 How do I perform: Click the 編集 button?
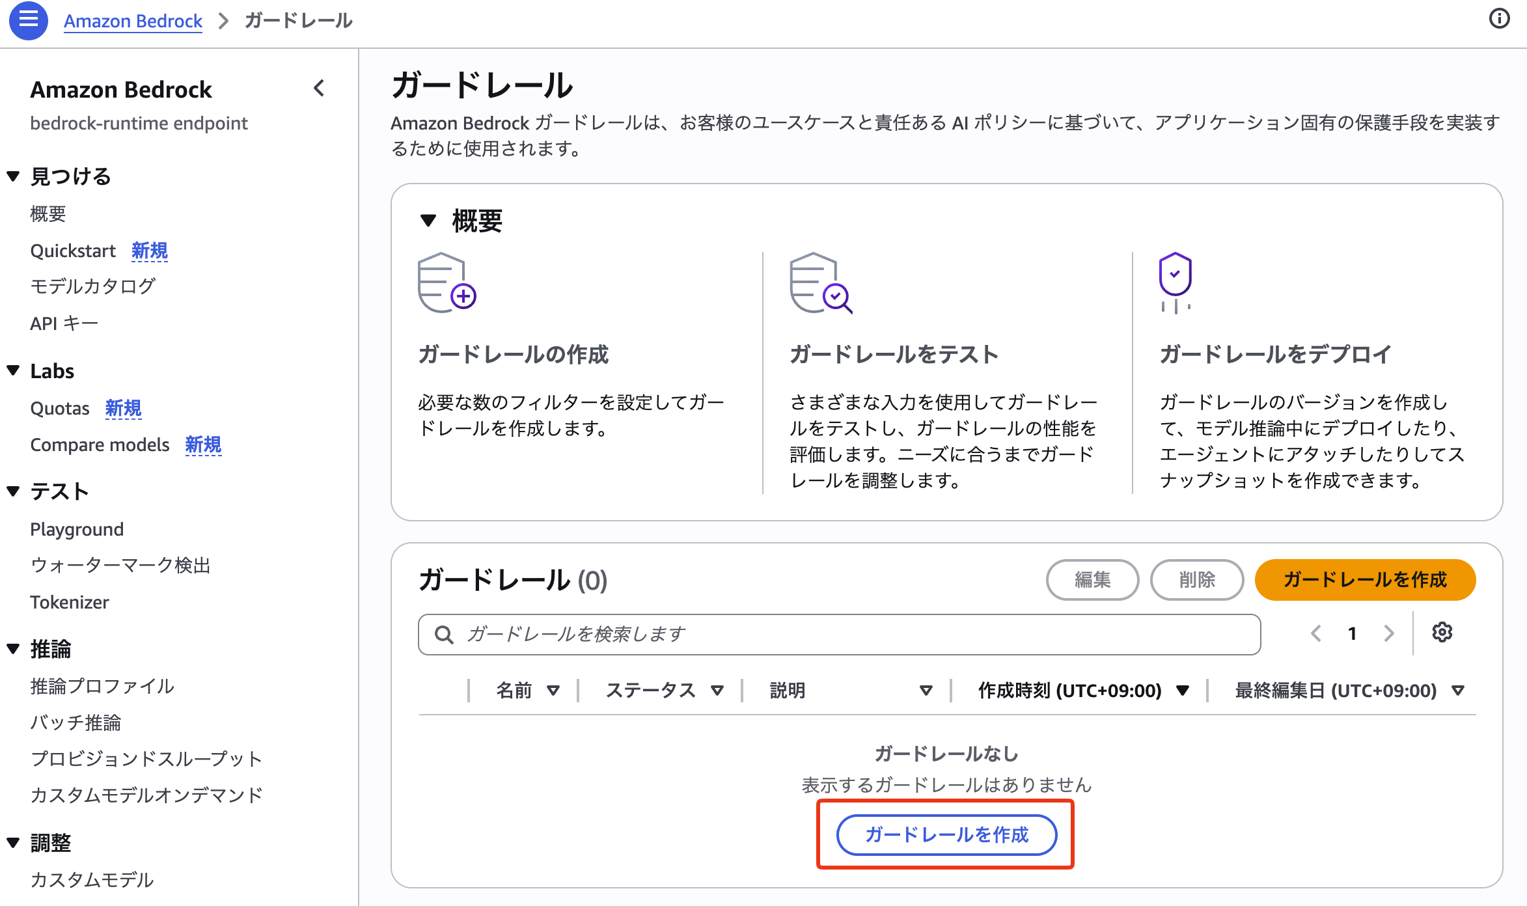pyautogui.click(x=1092, y=579)
